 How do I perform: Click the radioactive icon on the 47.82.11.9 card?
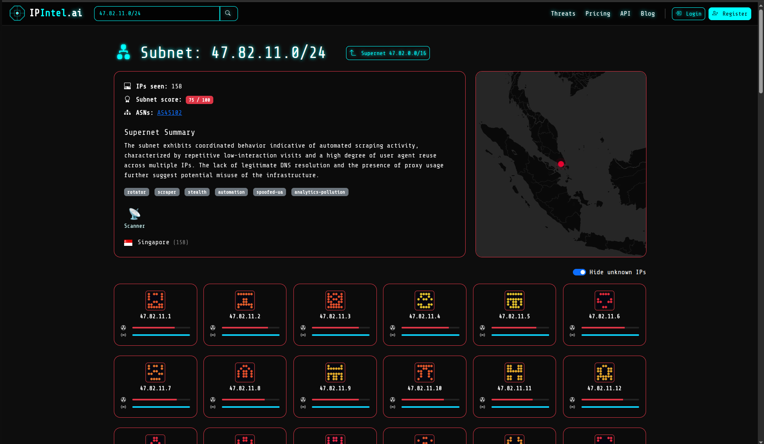[303, 399]
